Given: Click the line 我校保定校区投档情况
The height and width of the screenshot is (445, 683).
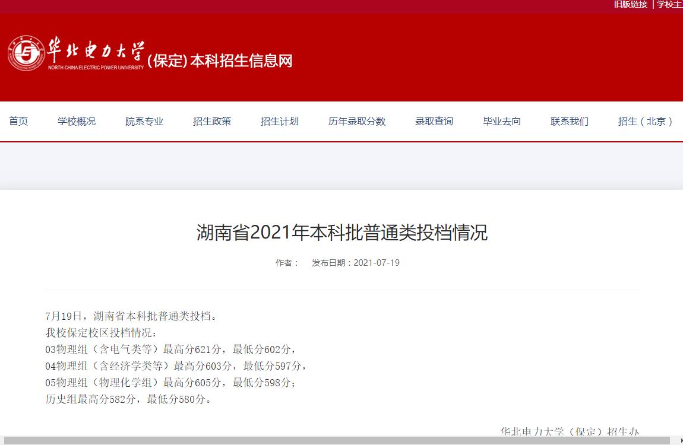Looking at the screenshot, I should (101, 333).
